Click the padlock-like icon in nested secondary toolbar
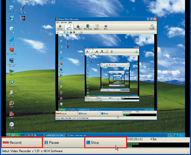This screenshot has width=191, height=155. [x=71, y=32]
